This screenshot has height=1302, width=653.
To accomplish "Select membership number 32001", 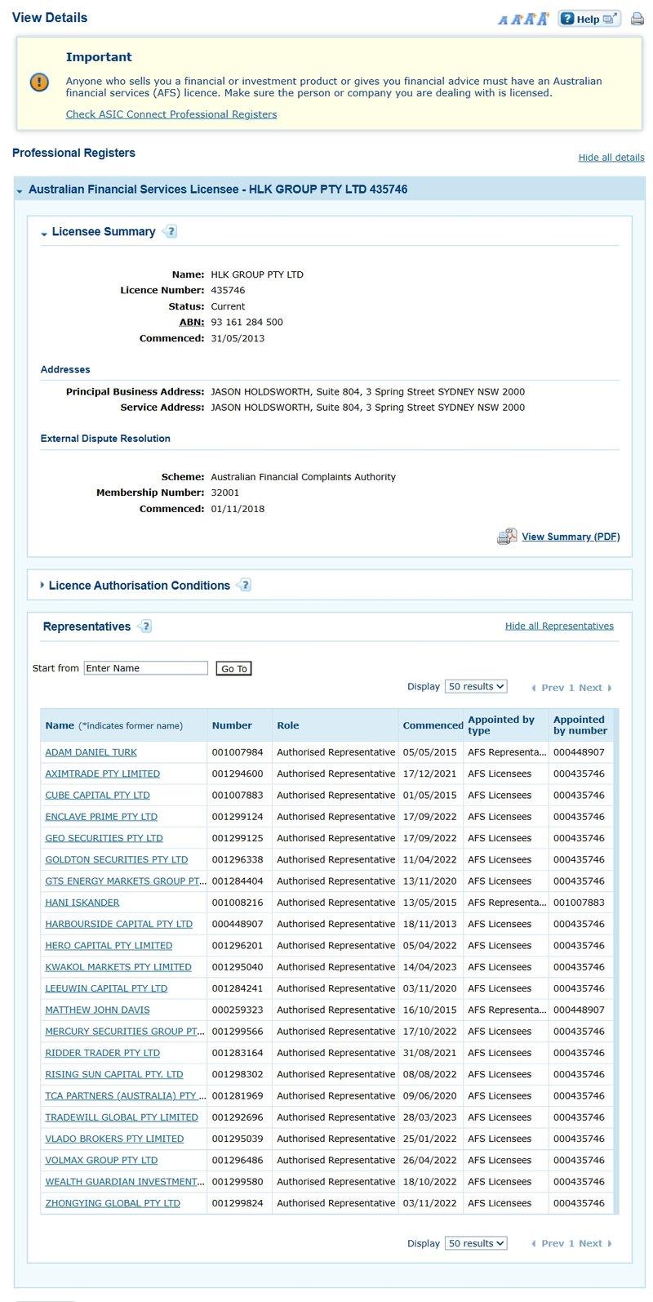I will click(225, 493).
